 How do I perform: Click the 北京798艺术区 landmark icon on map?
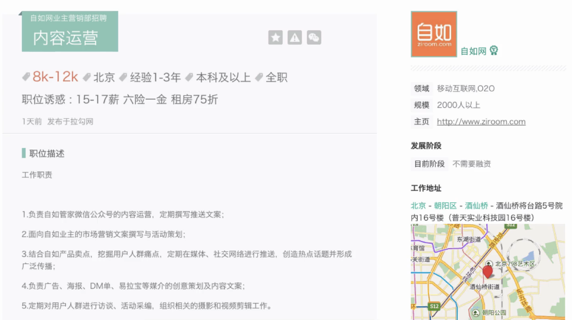coord(489,264)
